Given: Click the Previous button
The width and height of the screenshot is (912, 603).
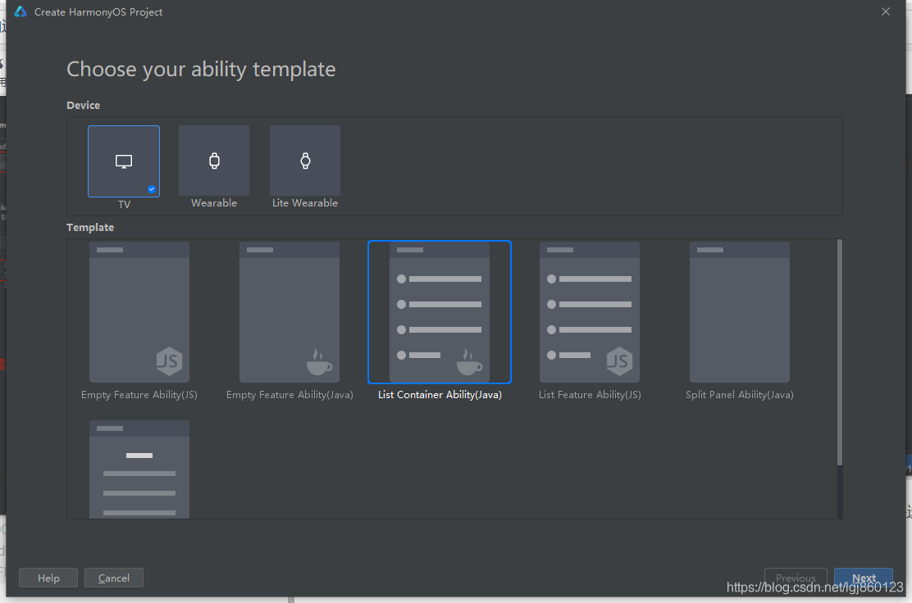Looking at the screenshot, I should tap(796, 578).
